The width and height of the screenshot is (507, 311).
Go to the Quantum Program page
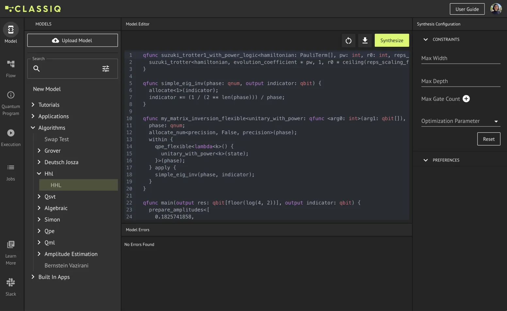(x=11, y=103)
